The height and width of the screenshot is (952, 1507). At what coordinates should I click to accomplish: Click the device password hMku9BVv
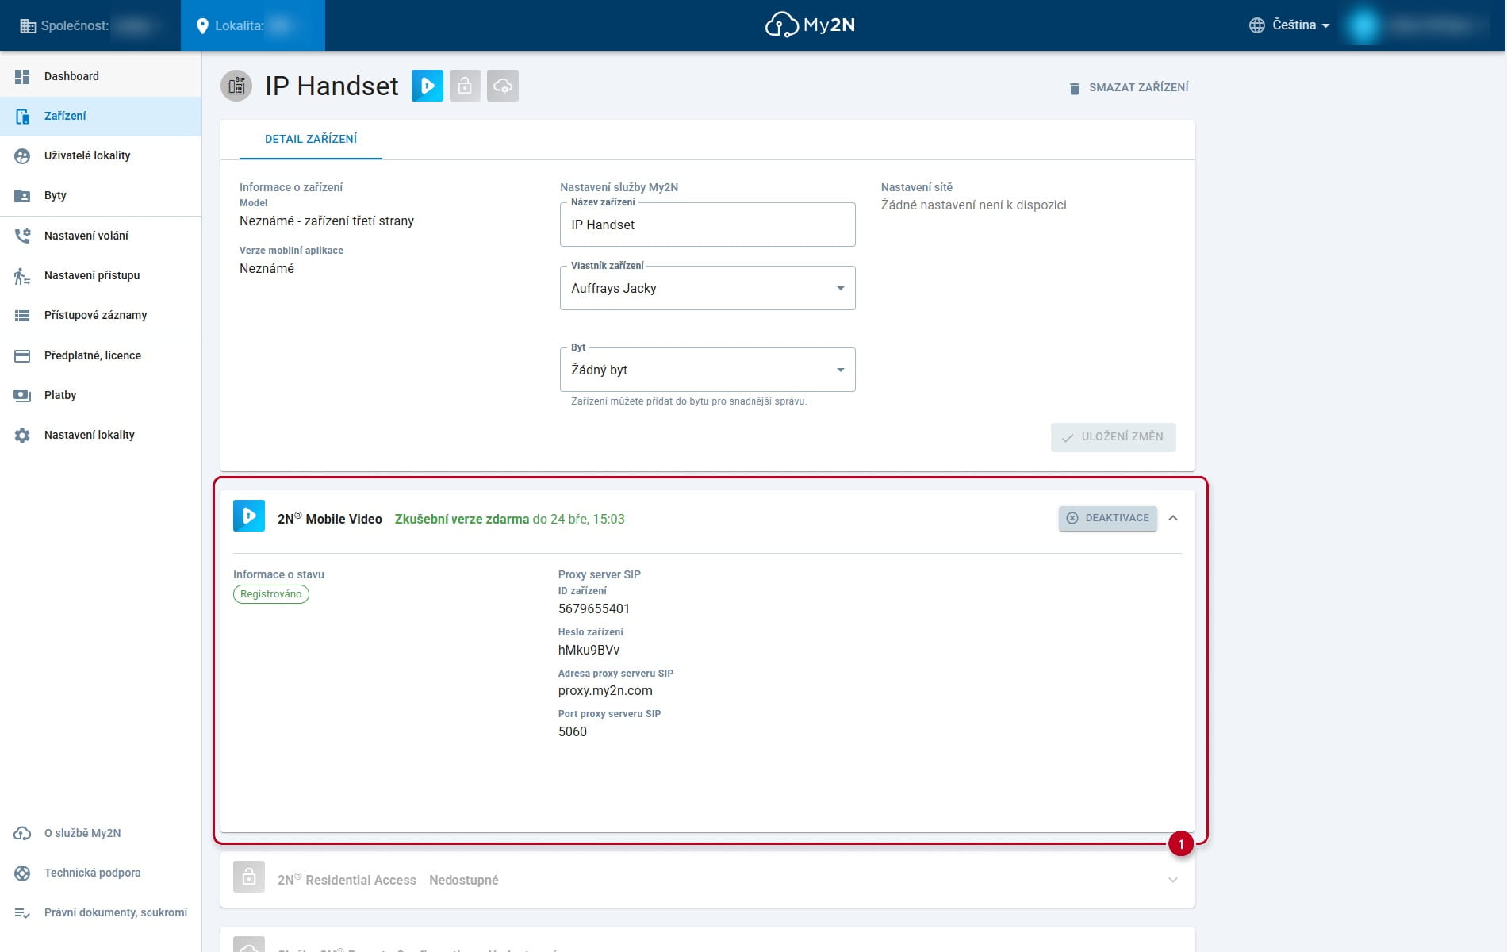[x=589, y=650]
